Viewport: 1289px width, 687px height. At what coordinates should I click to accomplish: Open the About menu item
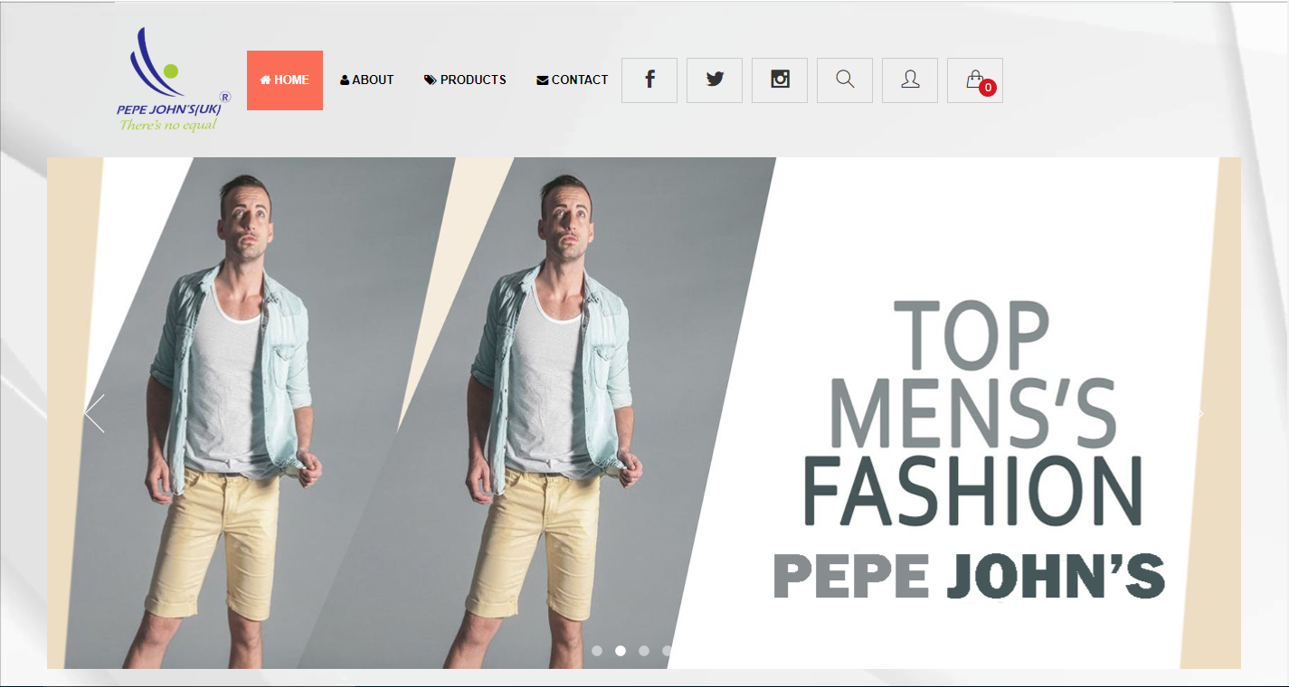[x=366, y=80]
